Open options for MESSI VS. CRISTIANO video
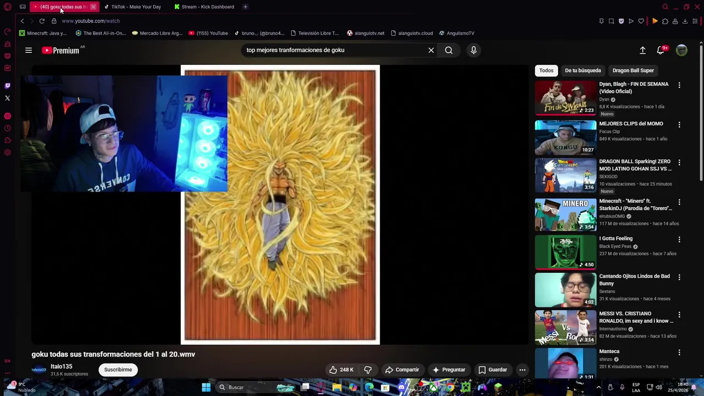Image resolution: width=704 pixels, height=396 pixels. coord(679,315)
